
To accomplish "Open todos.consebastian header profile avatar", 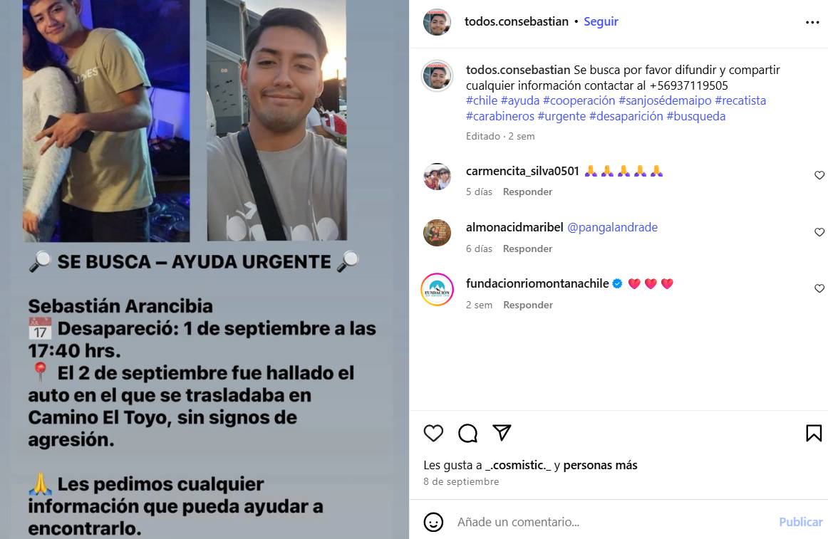I will click(437, 22).
